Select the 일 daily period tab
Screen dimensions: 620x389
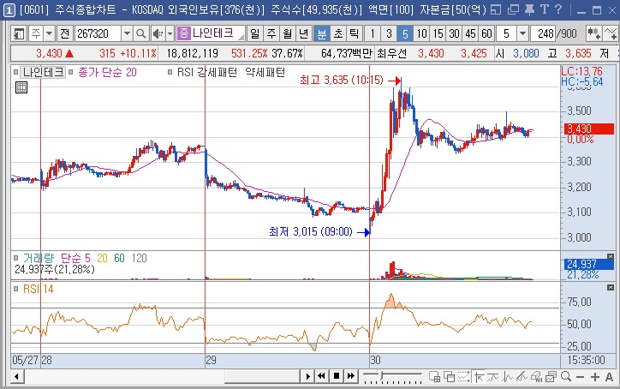coord(254,34)
